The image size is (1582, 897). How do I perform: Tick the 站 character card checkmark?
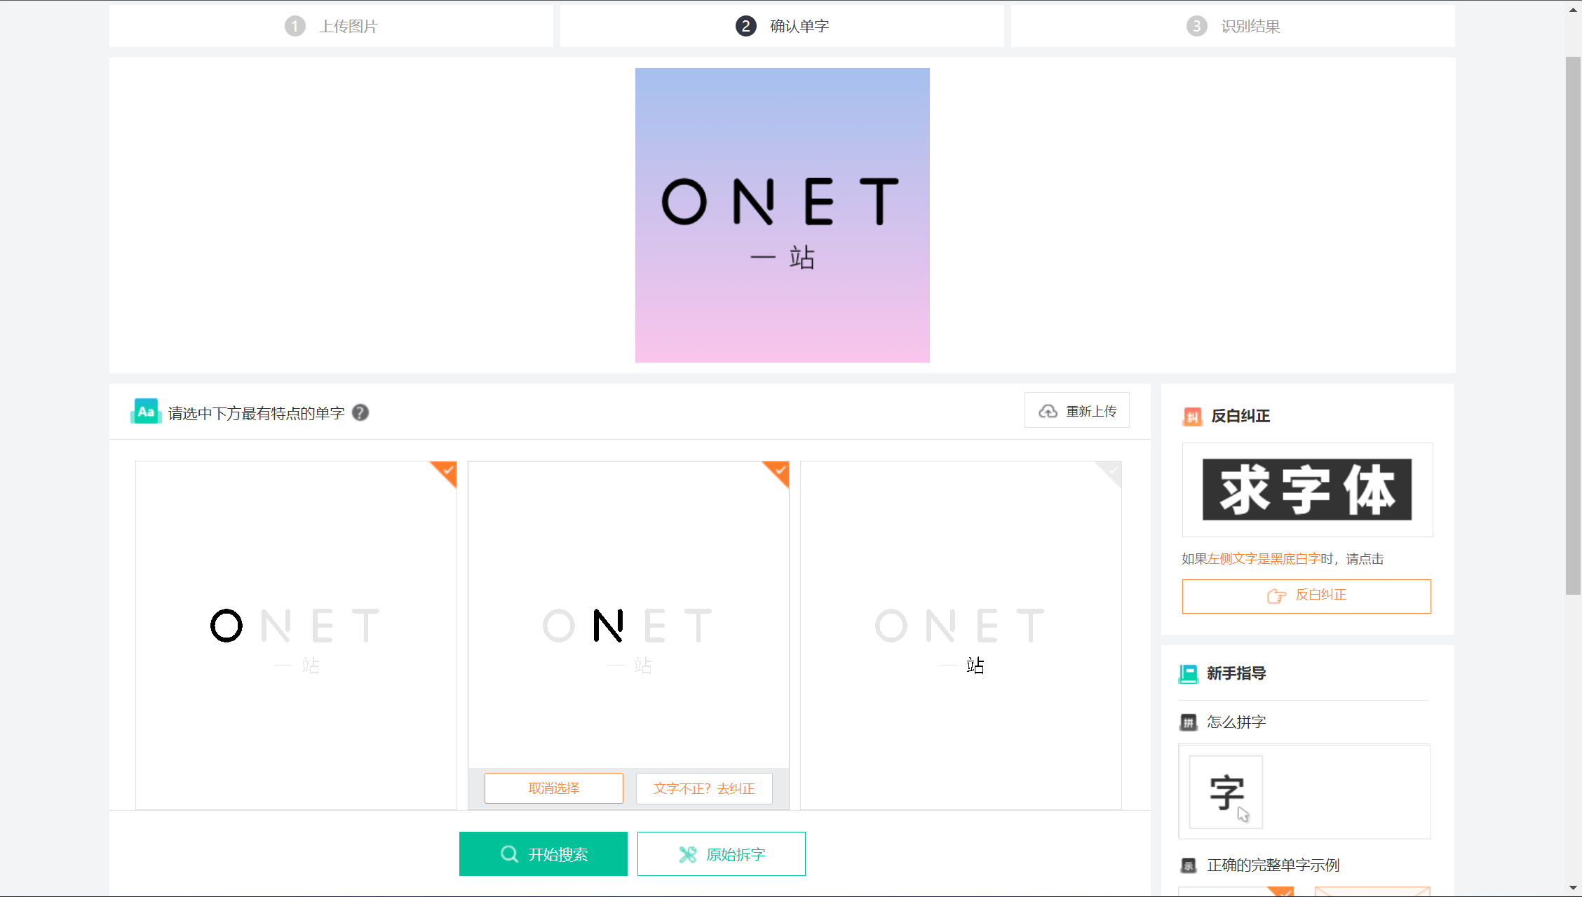1111,472
